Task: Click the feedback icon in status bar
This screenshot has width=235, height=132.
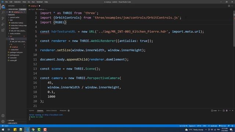Action: pyautogui.click(x=229, y=126)
